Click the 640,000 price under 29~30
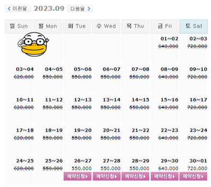211x187 pixels. [168, 168]
